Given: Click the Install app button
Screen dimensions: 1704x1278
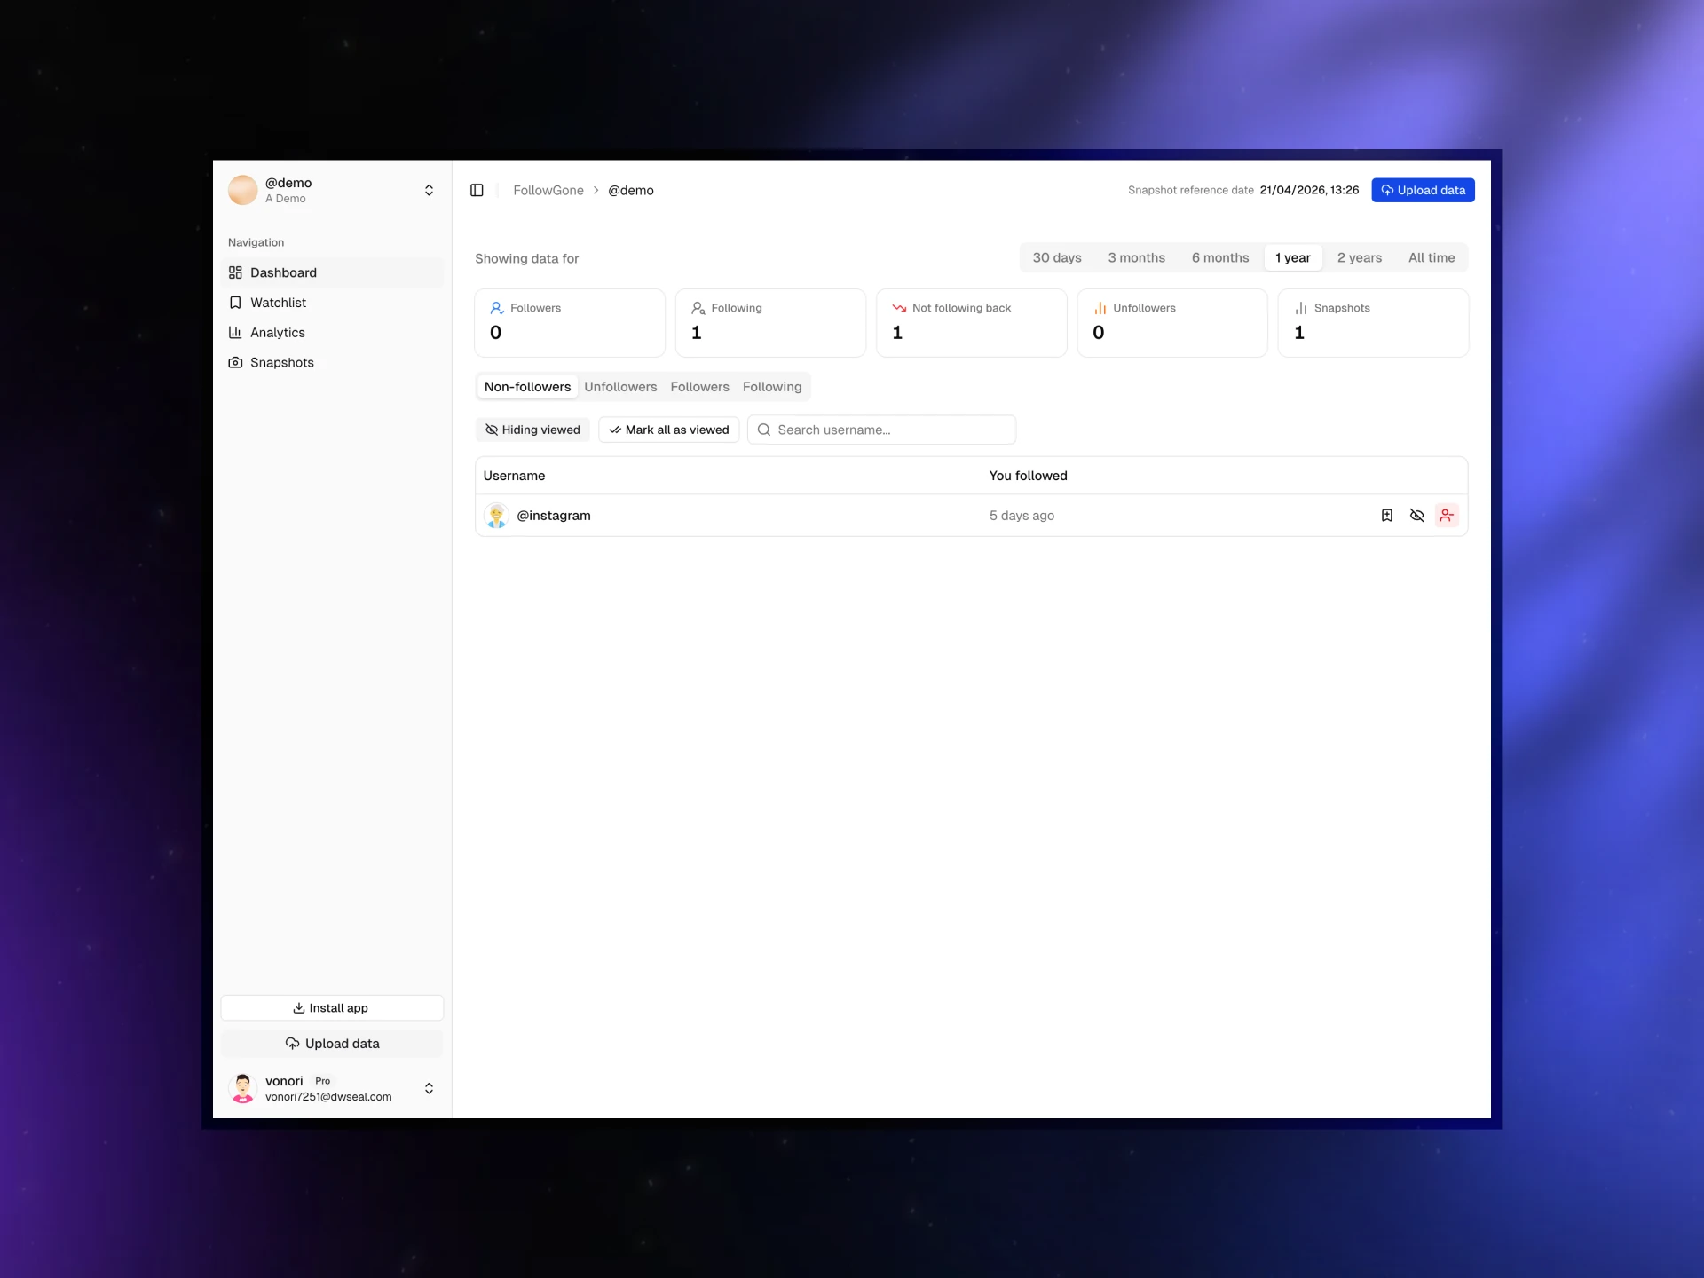Looking at the screenshot, I should point(331,1008).
